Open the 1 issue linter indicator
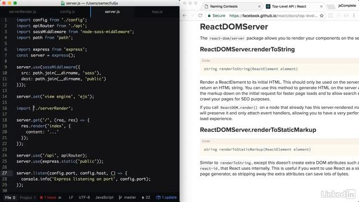 [48, 198]
